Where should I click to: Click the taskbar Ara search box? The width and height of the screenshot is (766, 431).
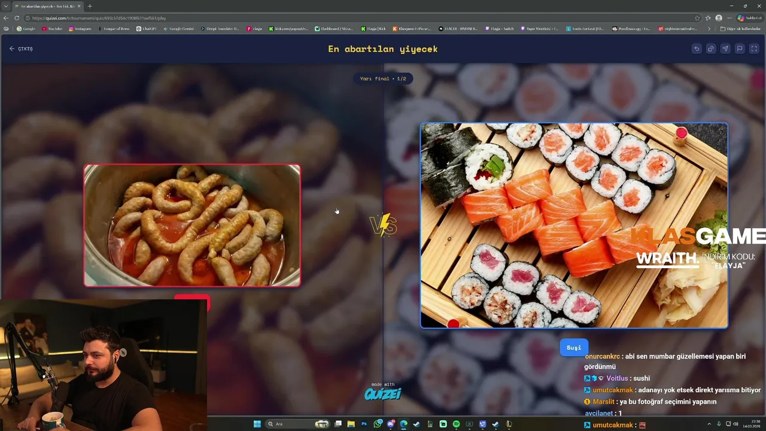click(x=297, y=424)
